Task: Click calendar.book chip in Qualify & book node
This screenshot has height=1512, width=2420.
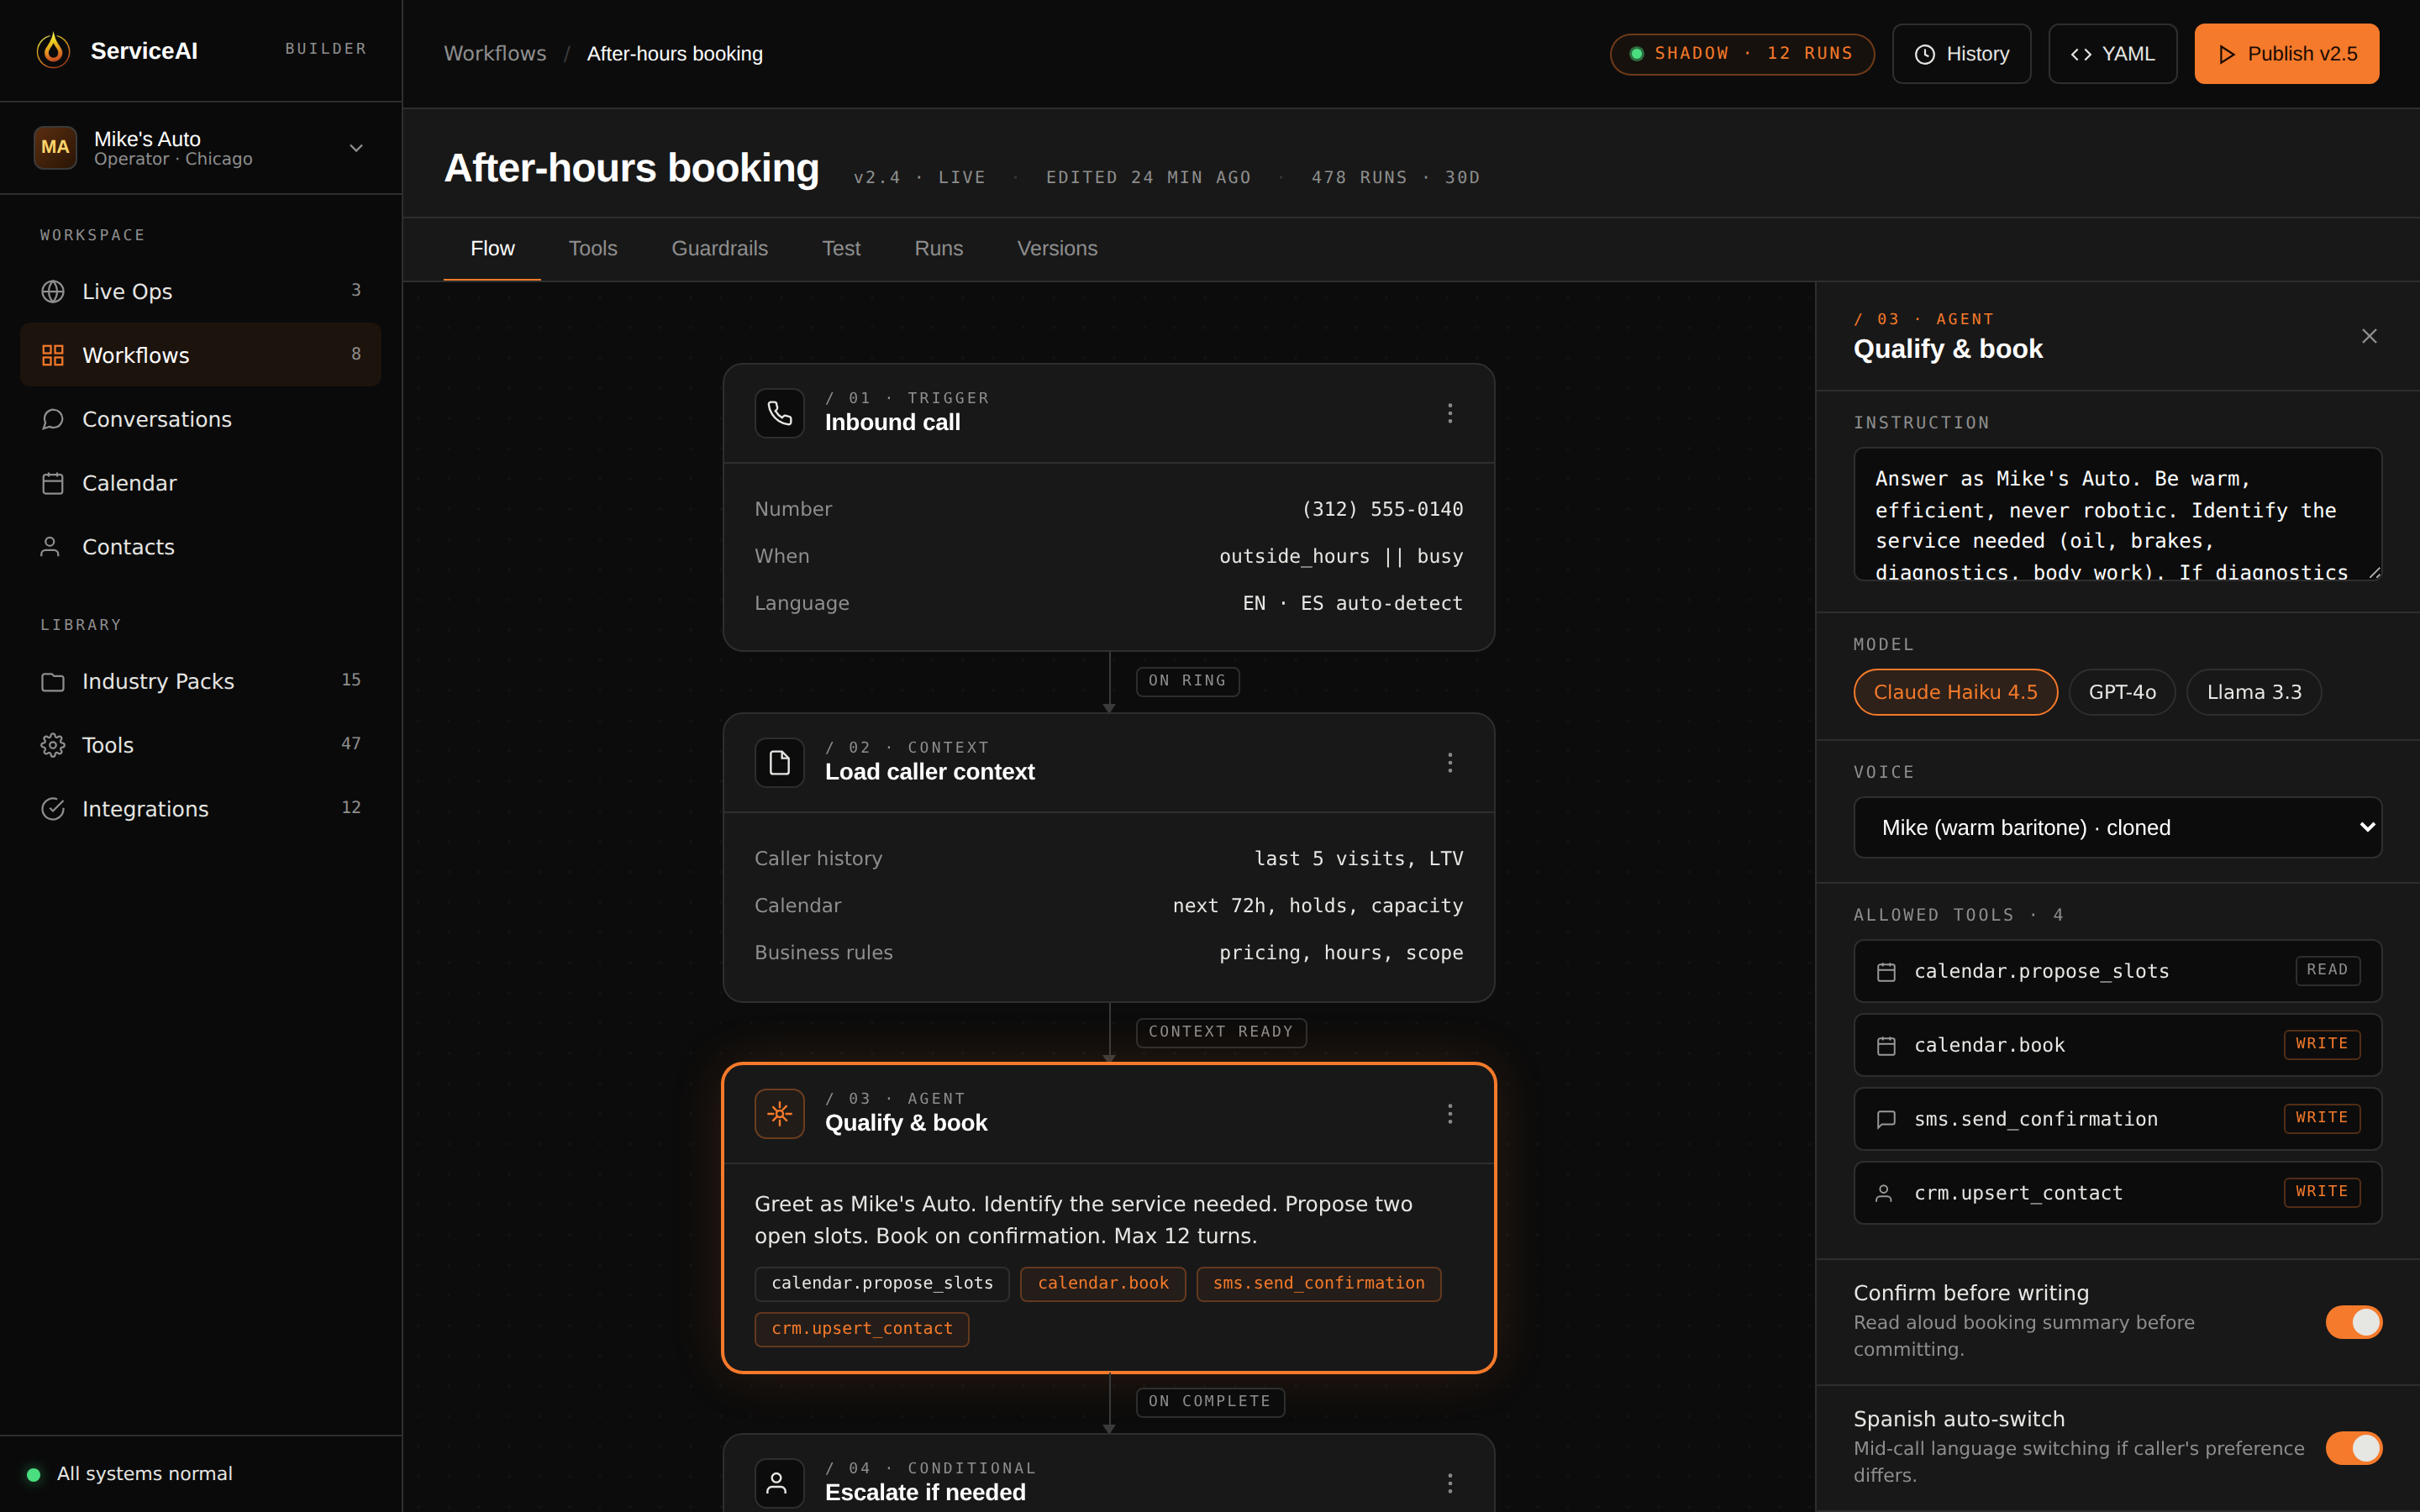Action: 1103,1284
